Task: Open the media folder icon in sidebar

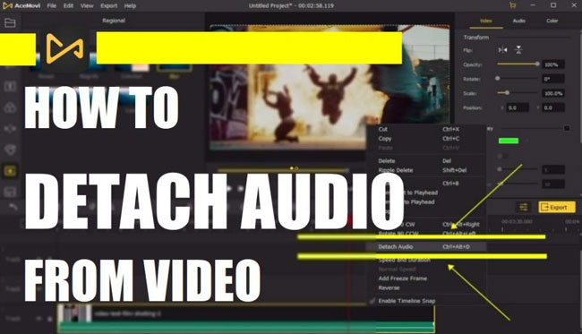Action: pyautogui.click(x=10, y=23)
